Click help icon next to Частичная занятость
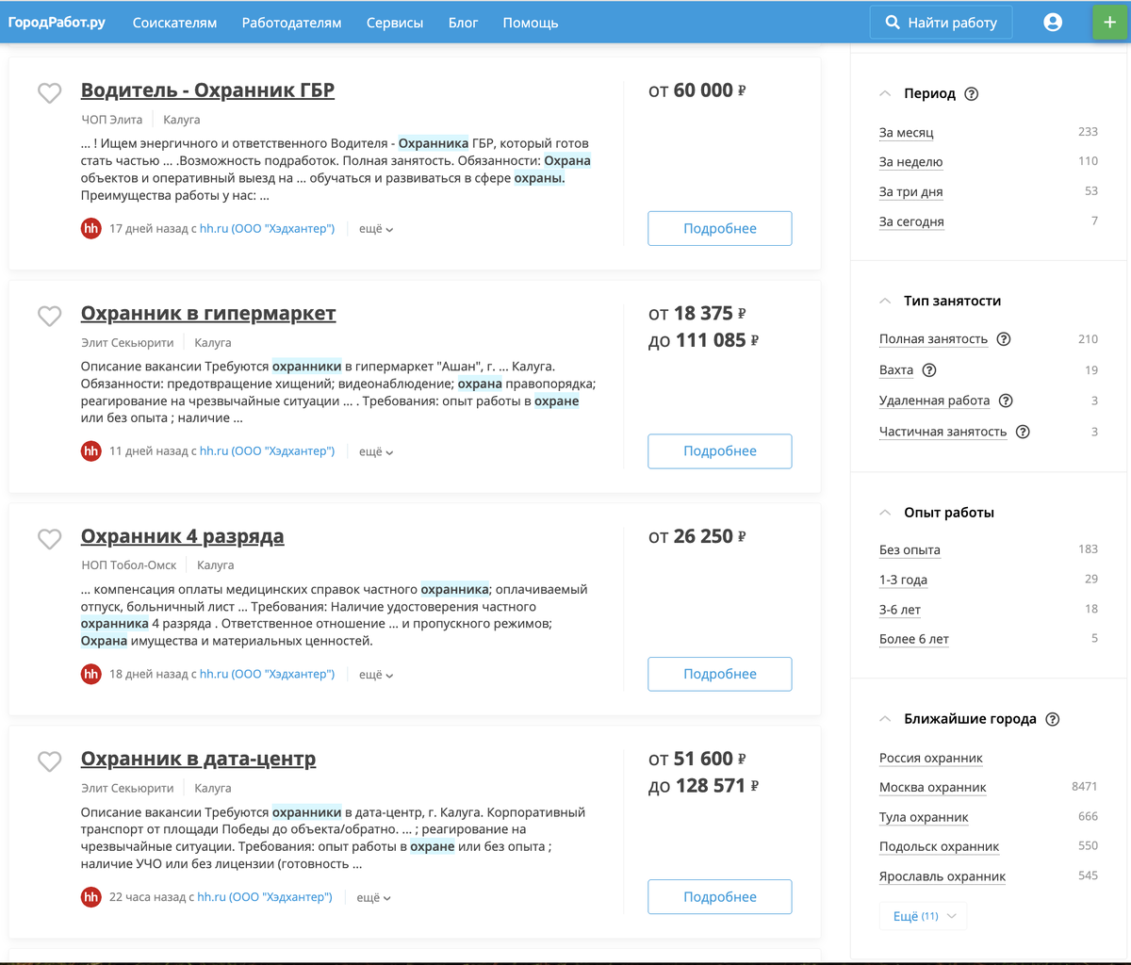Image resolution: width=1131 pixels, height=965 pixels. tap(1023, 432)
